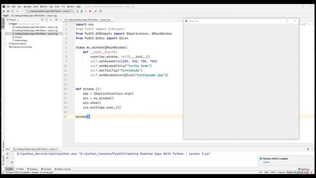Open the Navigate menu

pos(28,6)
